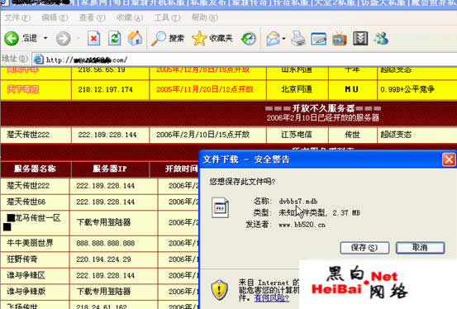
Task: Click IP cell 220.194.224.29
Action: 103,259
